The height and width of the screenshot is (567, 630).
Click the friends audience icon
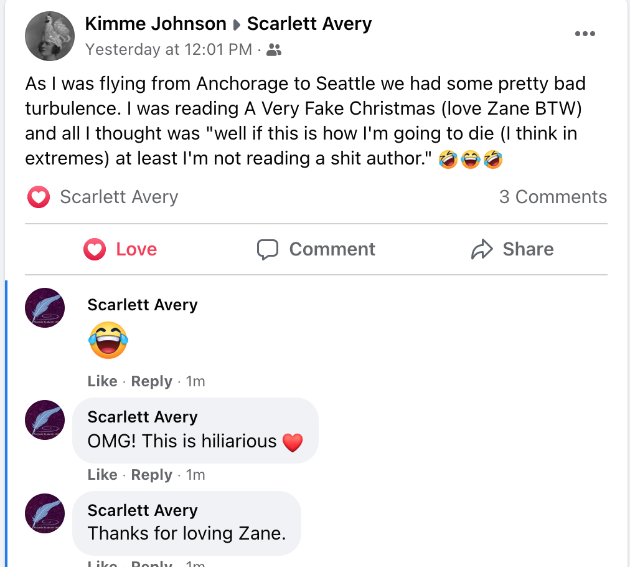point(273,50)
